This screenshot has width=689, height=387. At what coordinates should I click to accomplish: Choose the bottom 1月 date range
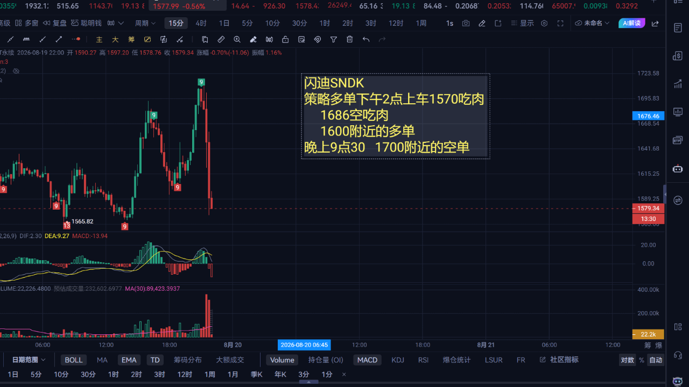pyautogui.click(x=233, y=374)
